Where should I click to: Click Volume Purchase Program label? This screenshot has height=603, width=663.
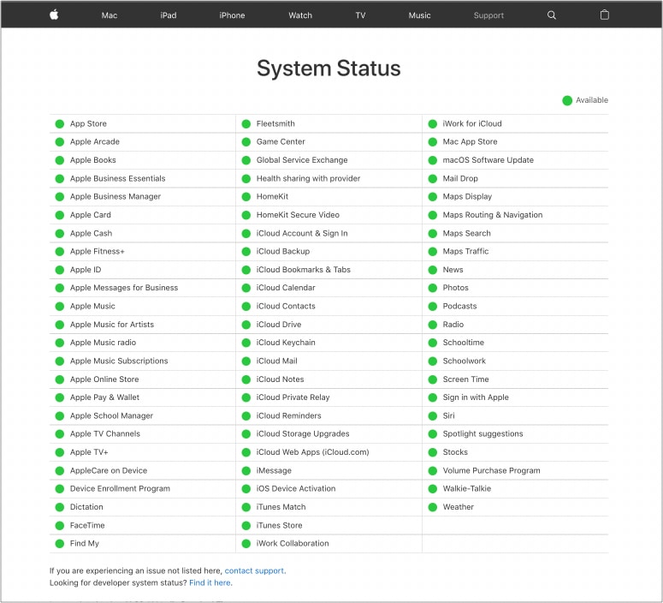click(491, 470)
